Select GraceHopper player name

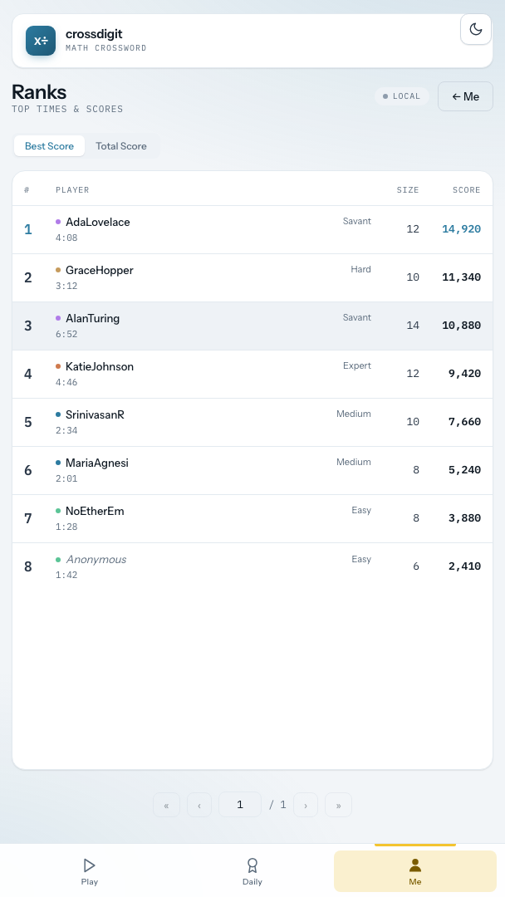(x=100, y=270)
